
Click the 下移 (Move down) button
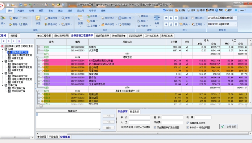click(x=109, y=122)
